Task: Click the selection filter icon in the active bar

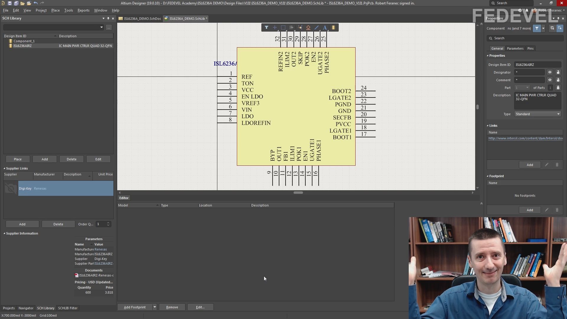Action: [266, 27]
